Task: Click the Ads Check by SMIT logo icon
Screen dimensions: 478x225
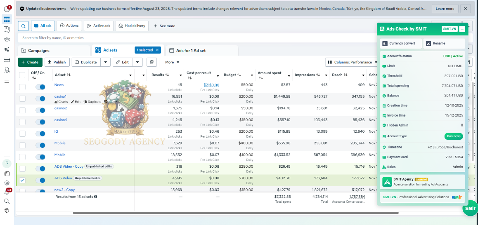Action: pyautogui.click(x=382, y=29)
